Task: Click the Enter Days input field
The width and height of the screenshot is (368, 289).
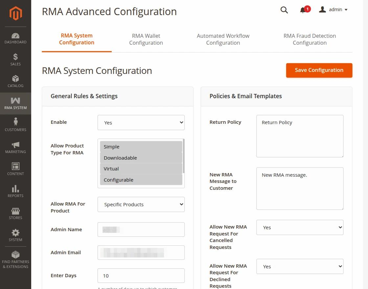Action: tap(141, 276)
